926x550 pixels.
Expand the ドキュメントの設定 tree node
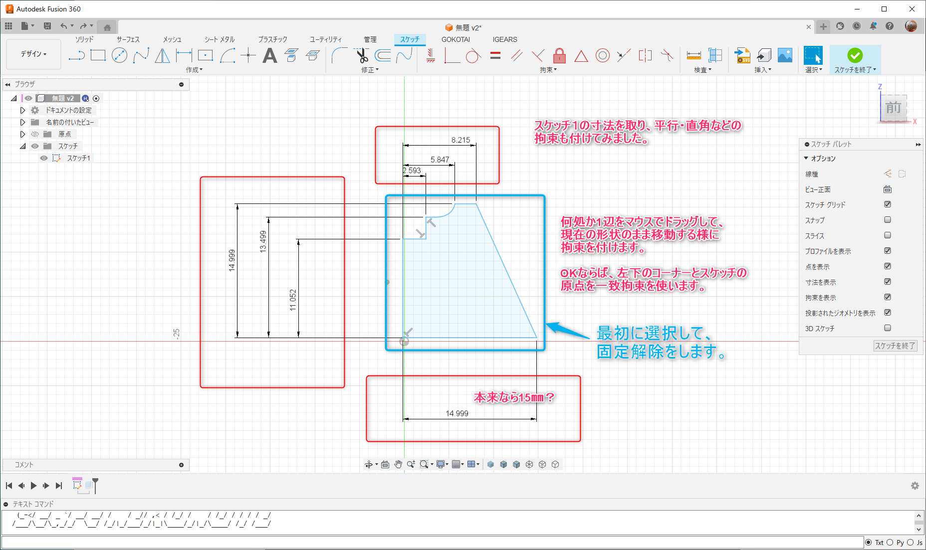(22, 110)
